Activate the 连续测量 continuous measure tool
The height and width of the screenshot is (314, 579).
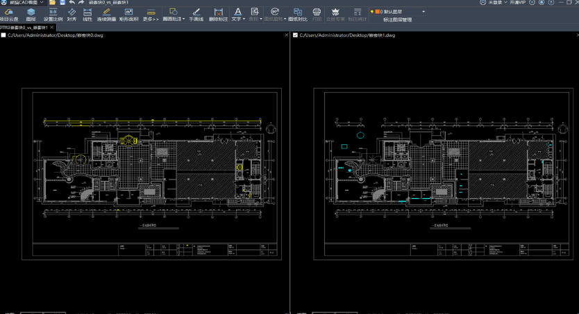tap(106, 14)
